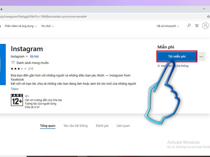
Task: Minimize the browser window
Action: click(204, 9)
